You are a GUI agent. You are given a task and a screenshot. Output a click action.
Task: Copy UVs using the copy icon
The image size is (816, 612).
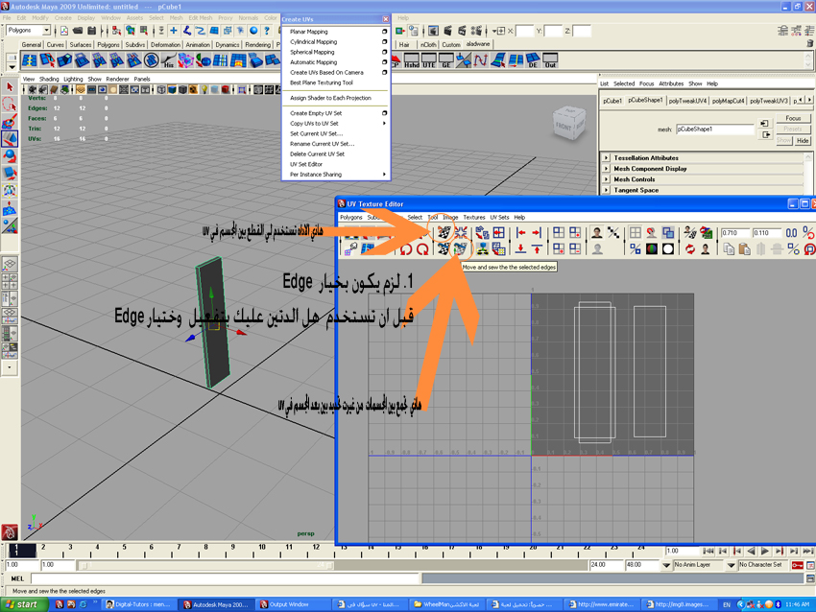point(729,249)
